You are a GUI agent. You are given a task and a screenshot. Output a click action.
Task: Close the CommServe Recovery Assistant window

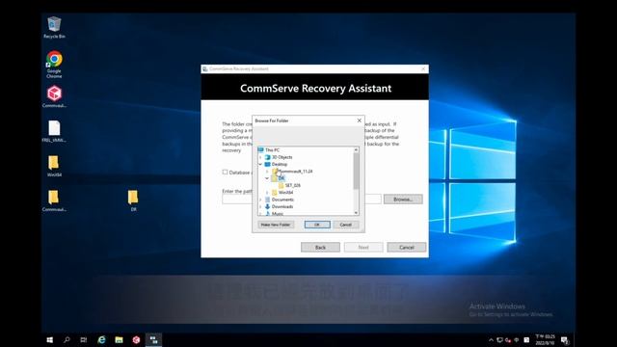point(423,68)
